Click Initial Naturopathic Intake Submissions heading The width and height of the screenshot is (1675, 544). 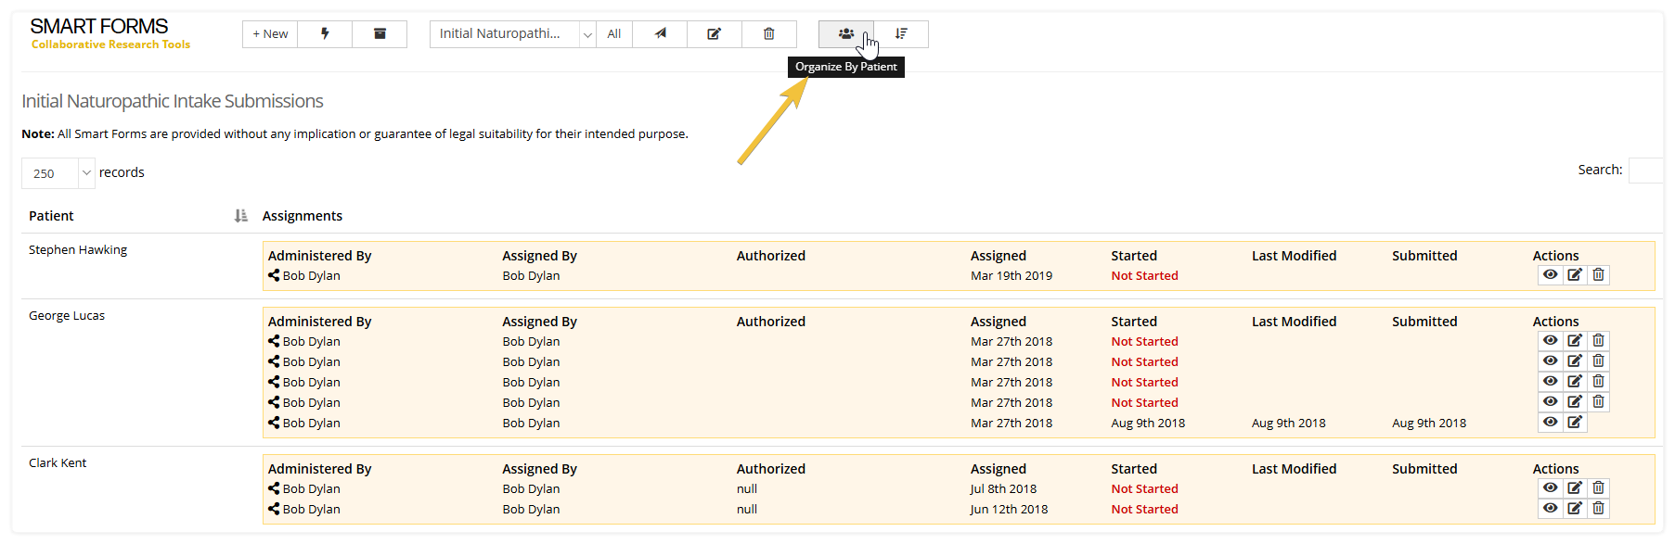click(x=173, y=101)
